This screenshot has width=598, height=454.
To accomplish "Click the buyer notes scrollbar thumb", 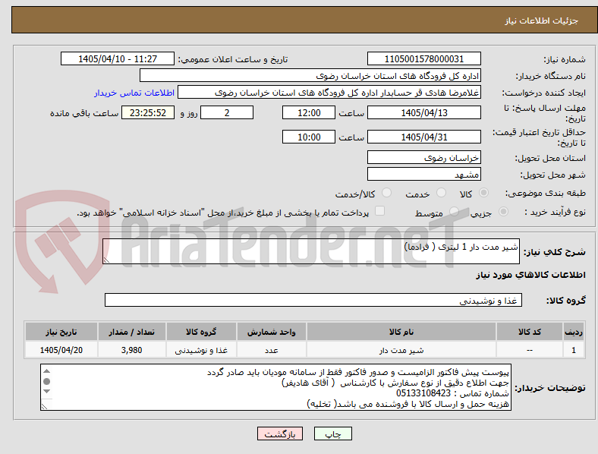I will [46, 381].
